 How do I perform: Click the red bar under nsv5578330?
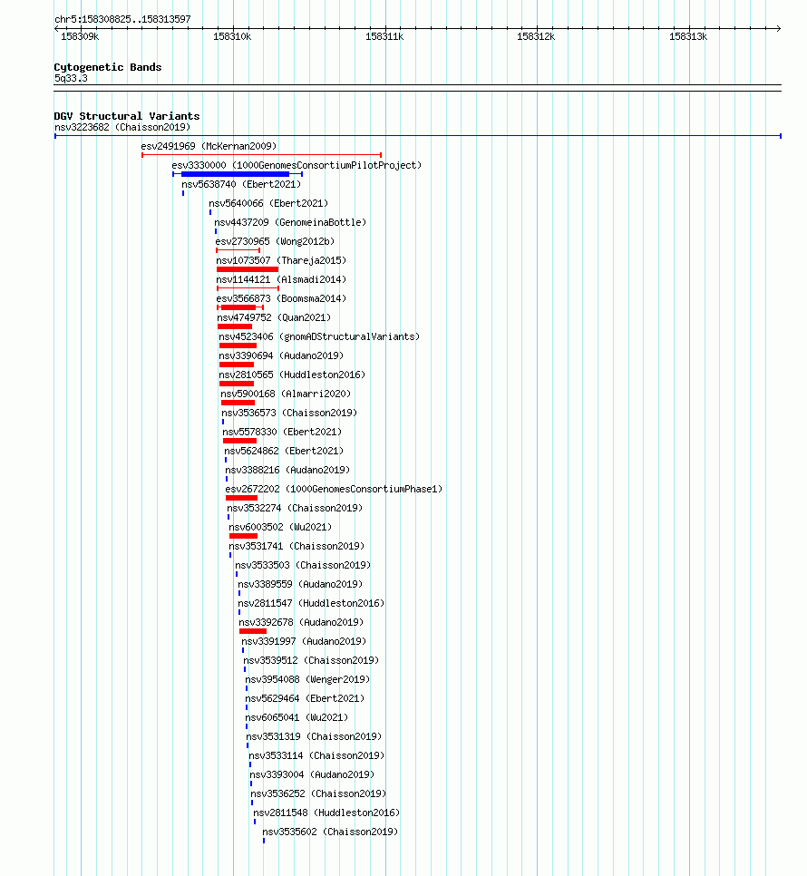(239, 440)
